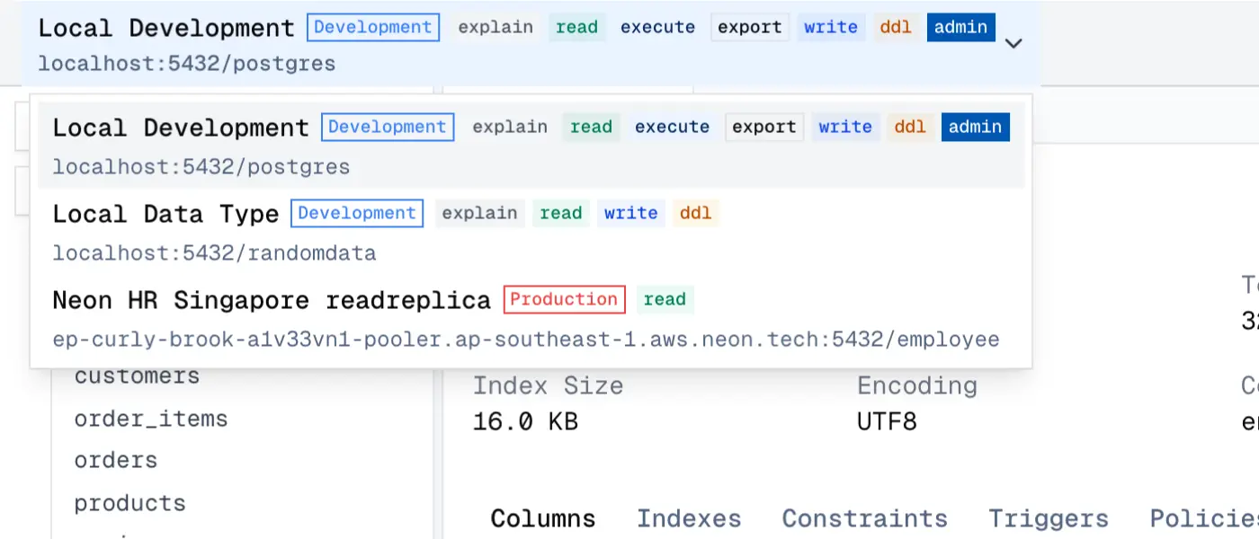Switch to the Constraints tab
This screenshot has width=1259, height=539.
click(x=864, y=519)
